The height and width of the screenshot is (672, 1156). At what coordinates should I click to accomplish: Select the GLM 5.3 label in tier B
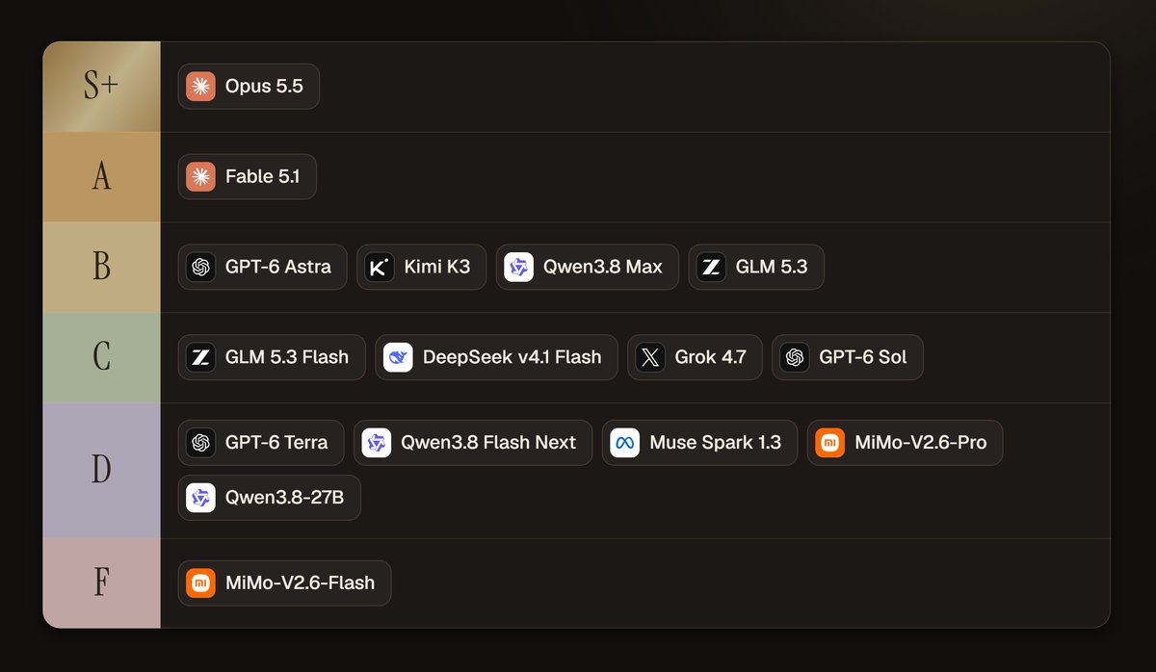[x=772, y=268]
